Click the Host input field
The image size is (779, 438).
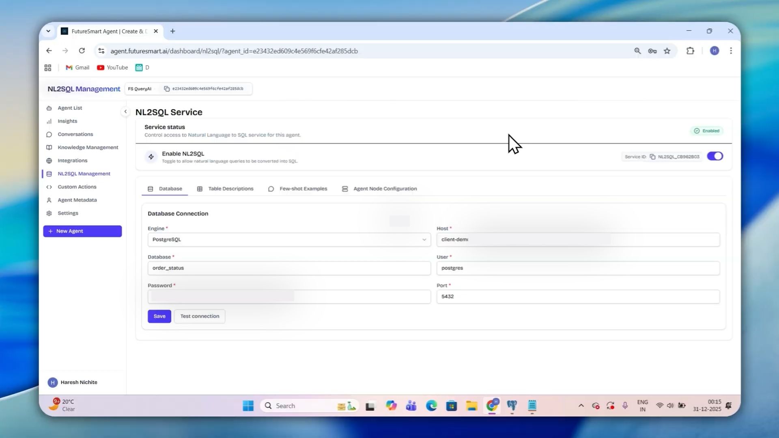pyautogui.click(x=578, y=240)
